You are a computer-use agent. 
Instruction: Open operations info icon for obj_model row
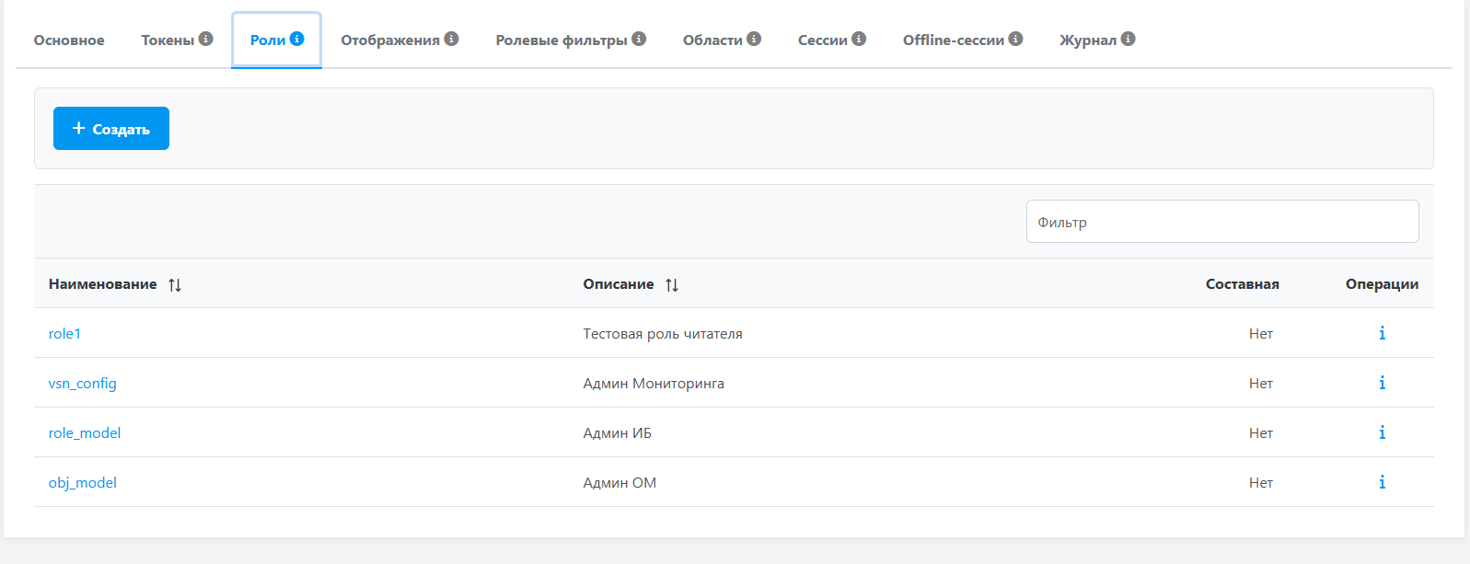pyautogui.click(x=1382, y=482)
